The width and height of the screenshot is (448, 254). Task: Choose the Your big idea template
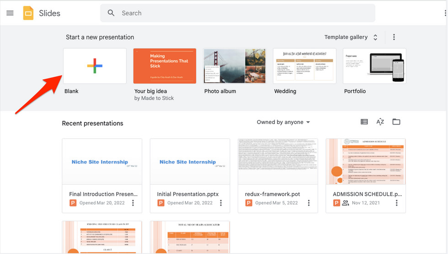pos(165,66)
